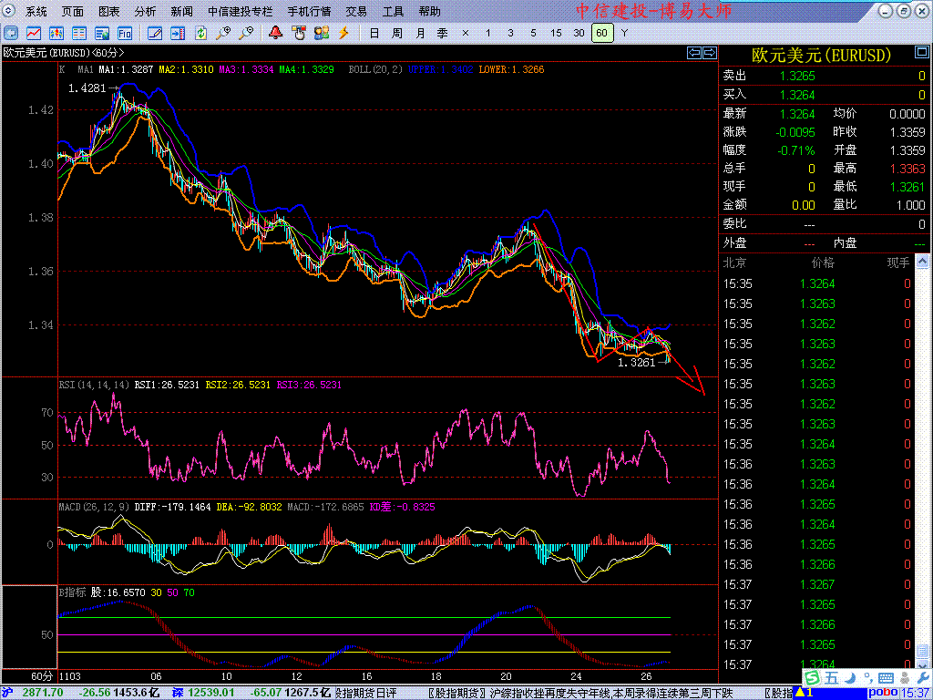This screenshot has width=933, height=700.
Task: Go to next symbol with right arrow
Action: pos(710,53)
